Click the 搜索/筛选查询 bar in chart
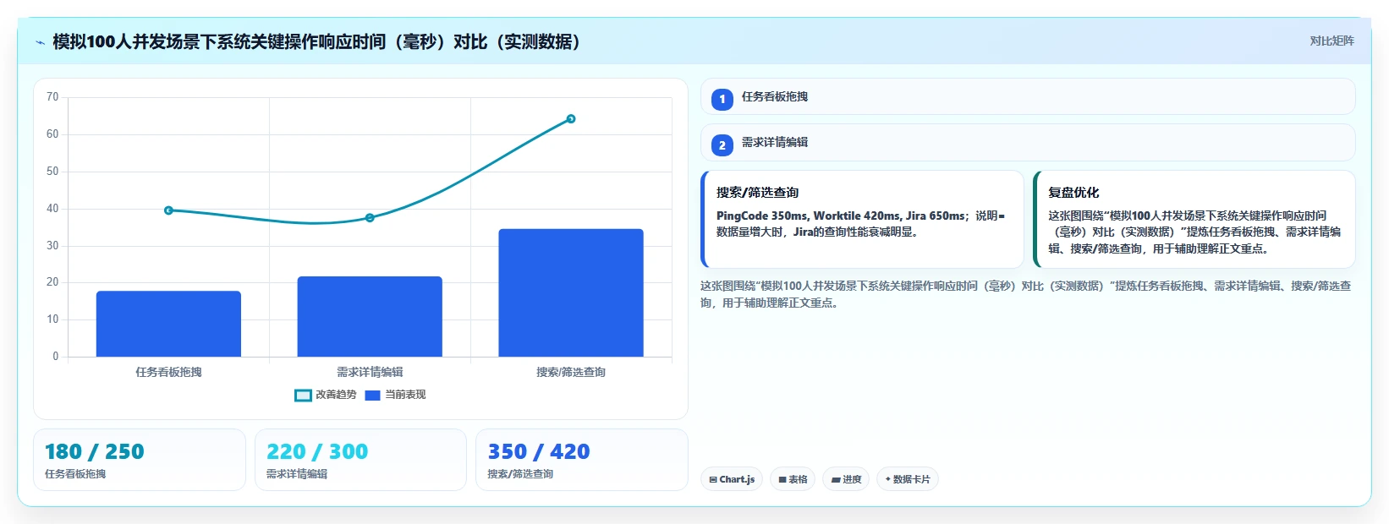Image resolution: width=1389 pixels, height=524 pixels. tap(571, 292)
